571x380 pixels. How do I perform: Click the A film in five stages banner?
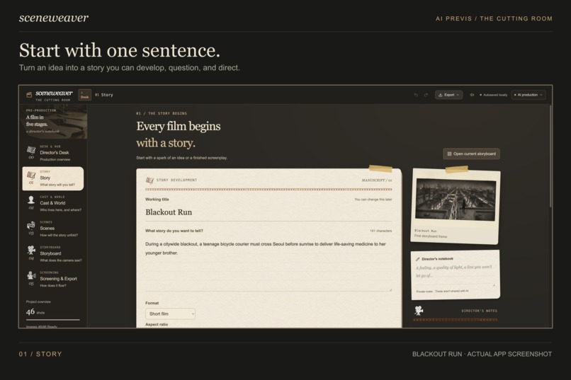pos(55,122)
